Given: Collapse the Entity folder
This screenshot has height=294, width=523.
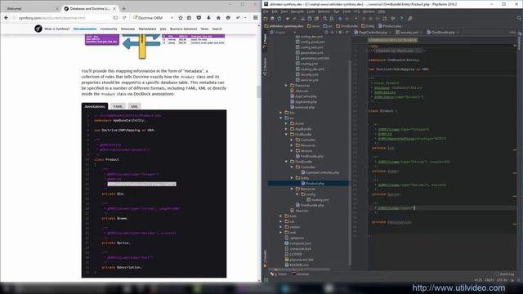Looking at the screenshot, I should coord(292,178).
